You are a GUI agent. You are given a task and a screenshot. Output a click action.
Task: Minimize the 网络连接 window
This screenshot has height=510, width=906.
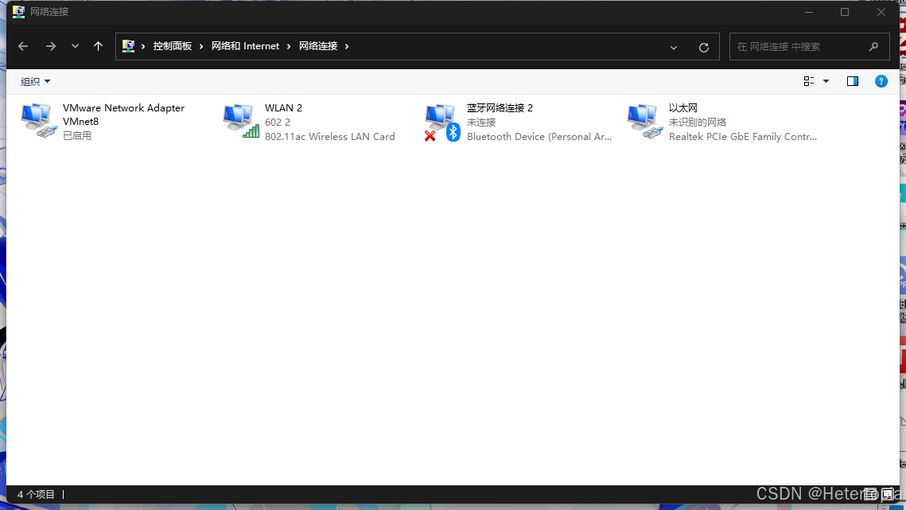pyautogui.click(x=809, y=12)
